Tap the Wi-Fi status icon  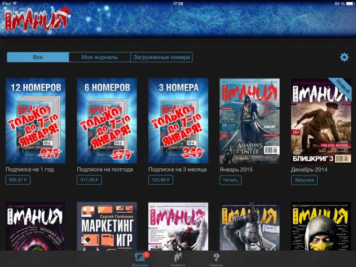tap(15, 3)
